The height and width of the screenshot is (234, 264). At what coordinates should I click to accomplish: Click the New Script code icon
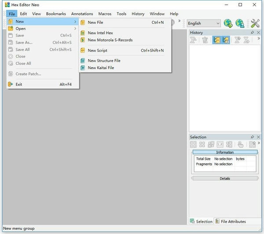(83, 50)
